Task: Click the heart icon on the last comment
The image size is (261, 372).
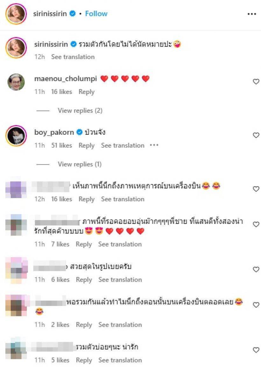Action: tap(256, 350)
